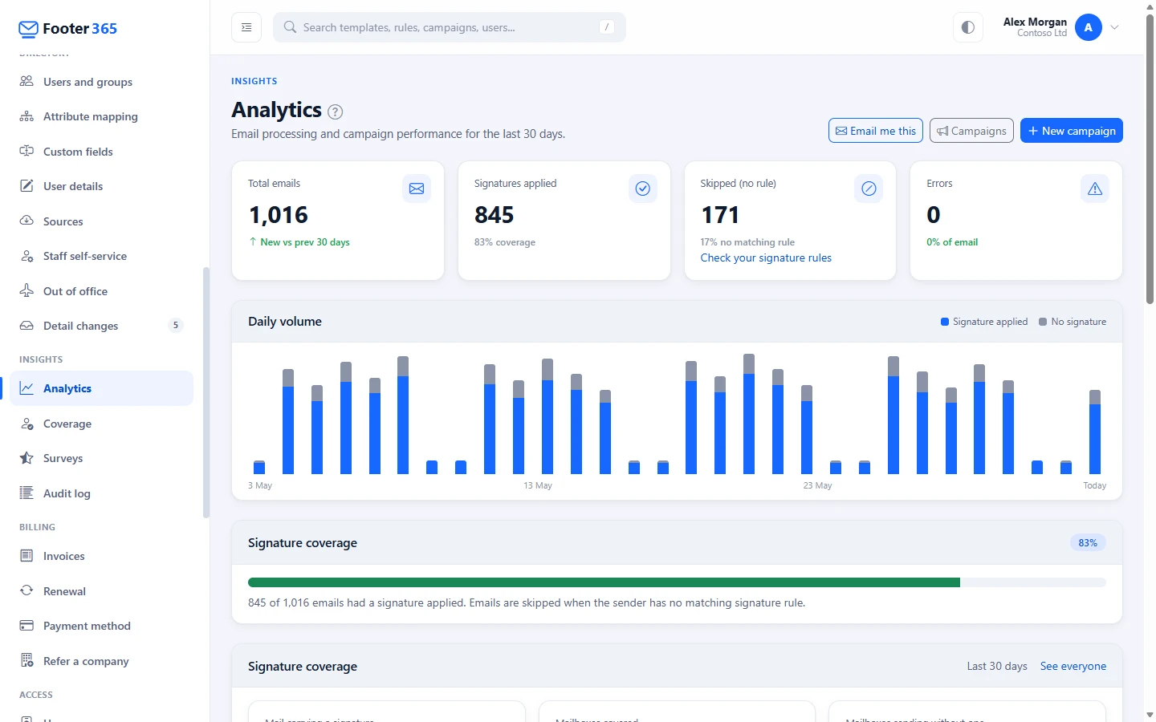Open User details page
This screenshot has height=722, width=1156.
pyautogui.click(x=102, y=186)
